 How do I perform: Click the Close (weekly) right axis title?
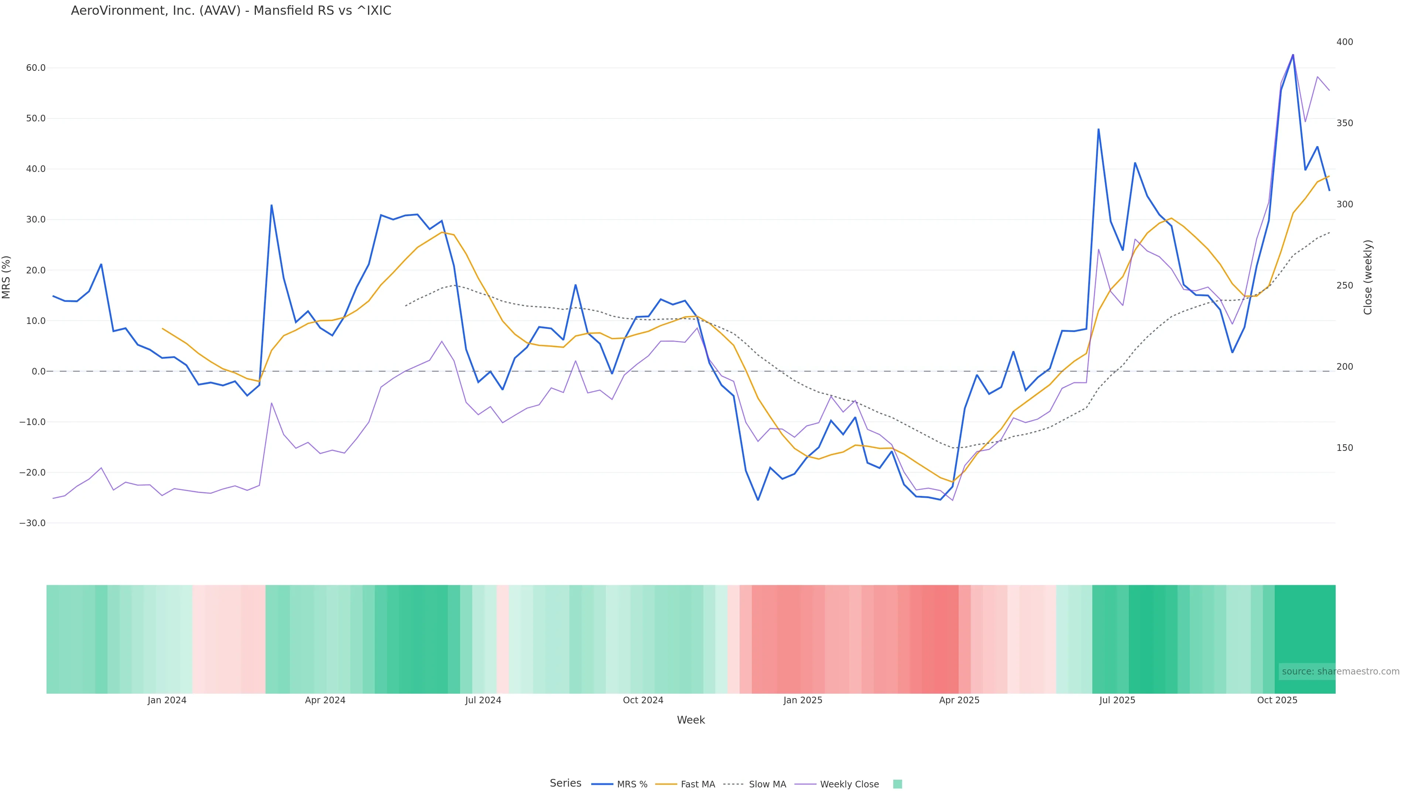click(x=1369, y=277)
